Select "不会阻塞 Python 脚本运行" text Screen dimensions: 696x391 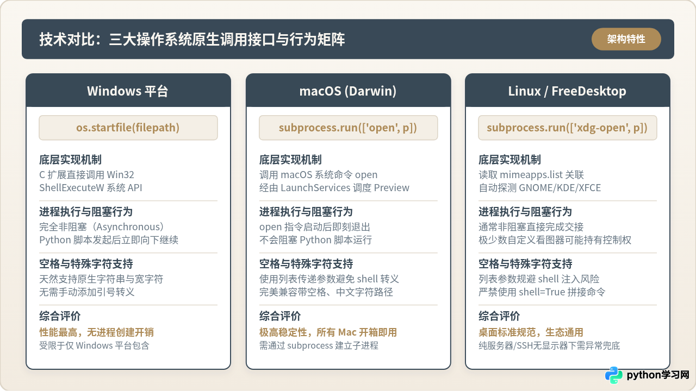(x=315, y=239)
